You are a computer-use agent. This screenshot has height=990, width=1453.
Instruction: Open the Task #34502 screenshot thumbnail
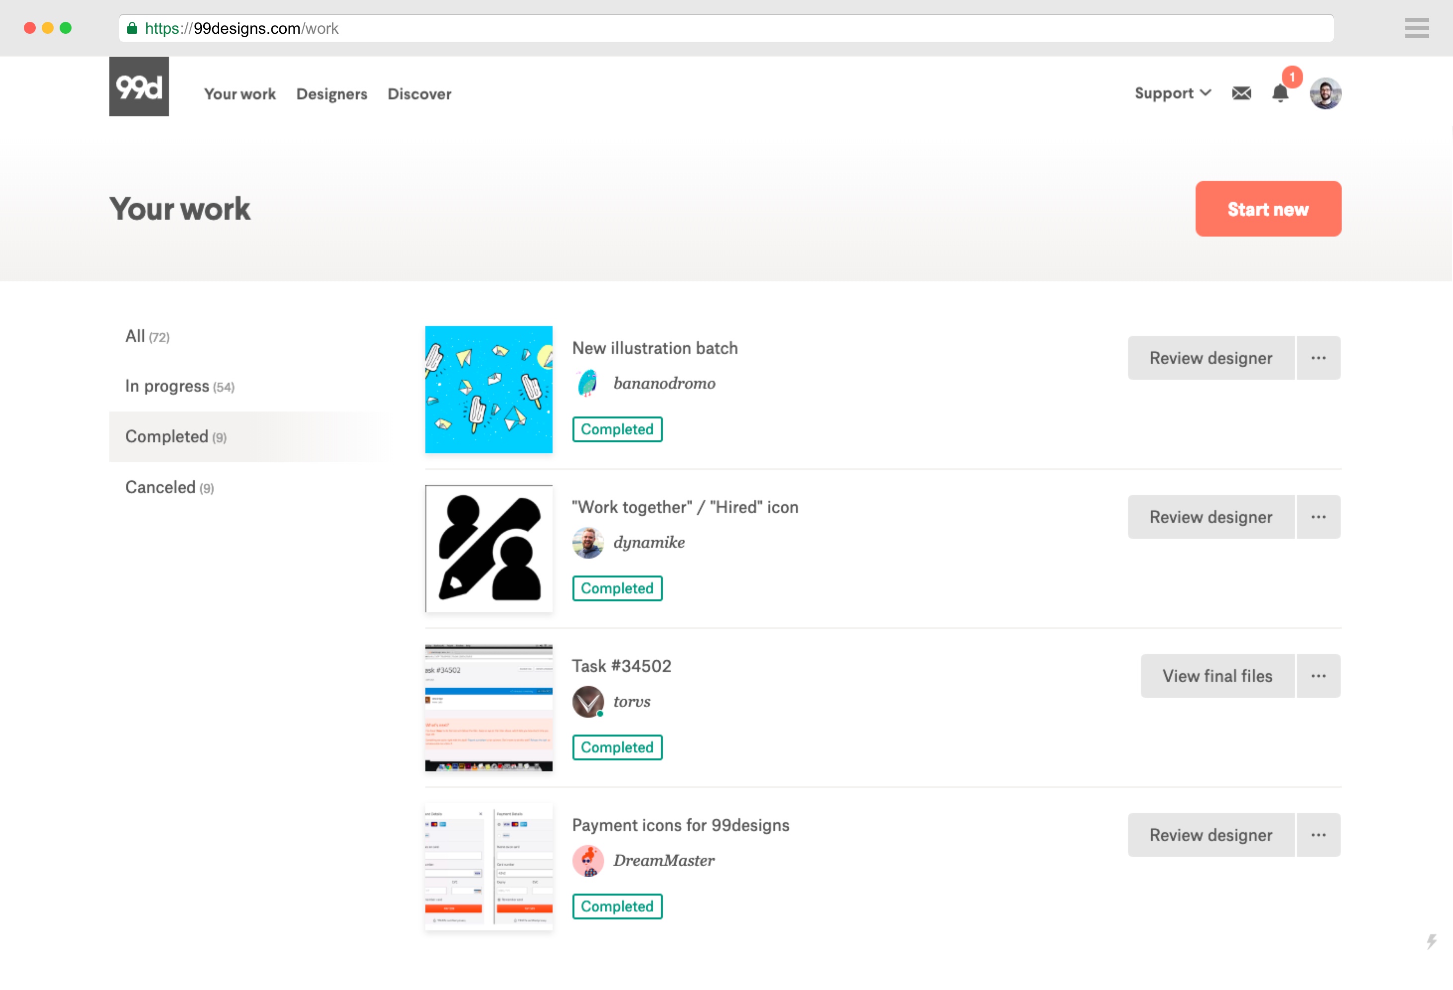coord(488,707)
